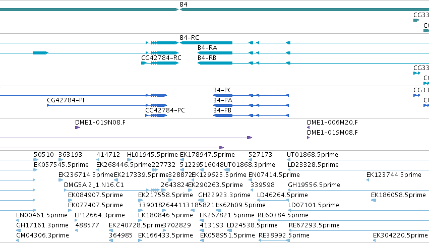The height and width of the screenshot is (243, 429).
Task: Select the EK166433.5prime EST label
Action: click(165, 236)
